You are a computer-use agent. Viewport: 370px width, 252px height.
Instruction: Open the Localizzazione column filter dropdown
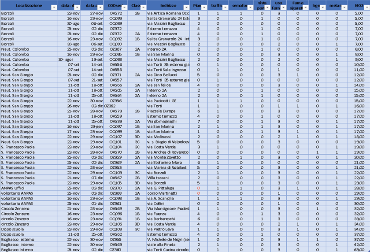tap(54, 7)
